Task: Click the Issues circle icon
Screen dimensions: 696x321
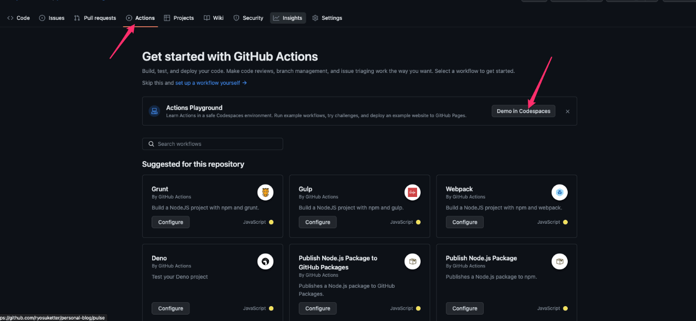Action: pyautogui.click(x=42, y=18)
